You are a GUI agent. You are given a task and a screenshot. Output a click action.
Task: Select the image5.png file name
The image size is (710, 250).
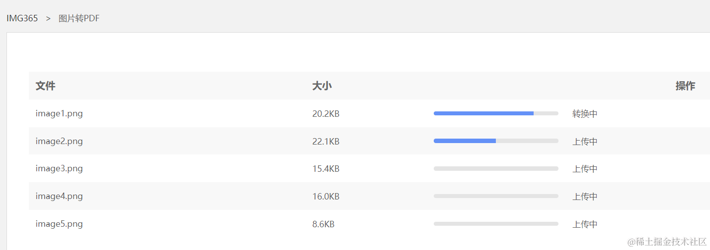pos(59,224)
